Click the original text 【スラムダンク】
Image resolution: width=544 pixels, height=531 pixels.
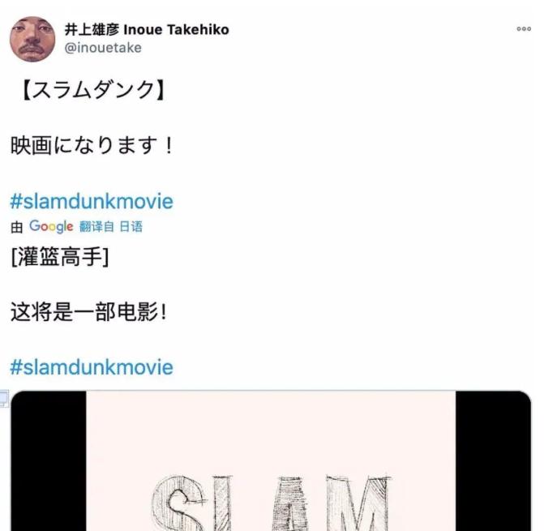92,90
